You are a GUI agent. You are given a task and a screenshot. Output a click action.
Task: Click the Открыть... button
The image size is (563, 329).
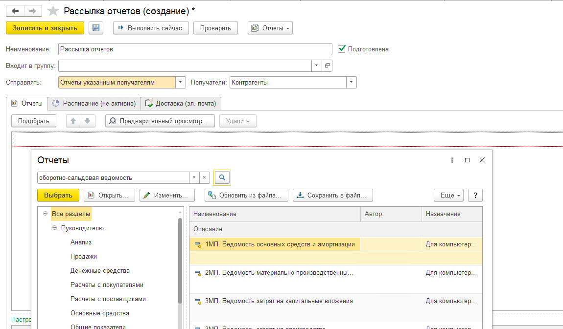point(109,196)
